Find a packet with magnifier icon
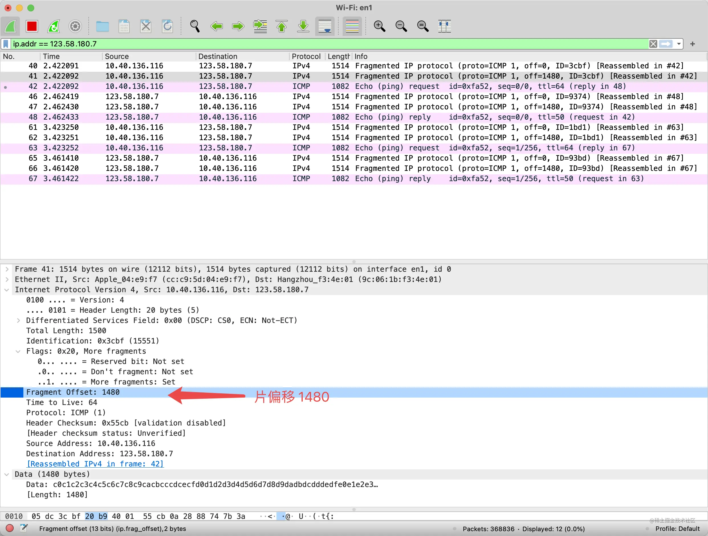708x536 pixels. tap(195, 26)
